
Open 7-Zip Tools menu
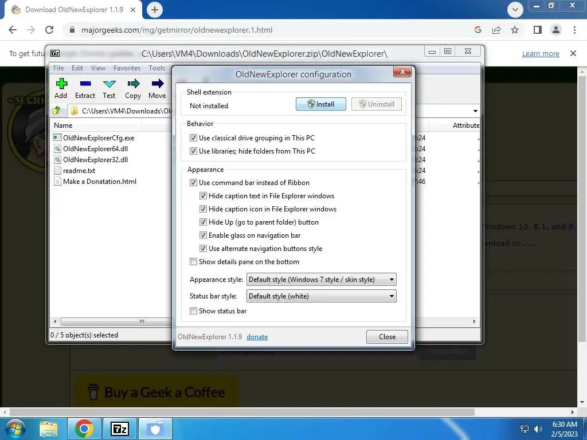156,68
